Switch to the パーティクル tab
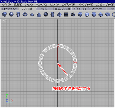Screen dimensions: 115x108 [x=98, y=9]
